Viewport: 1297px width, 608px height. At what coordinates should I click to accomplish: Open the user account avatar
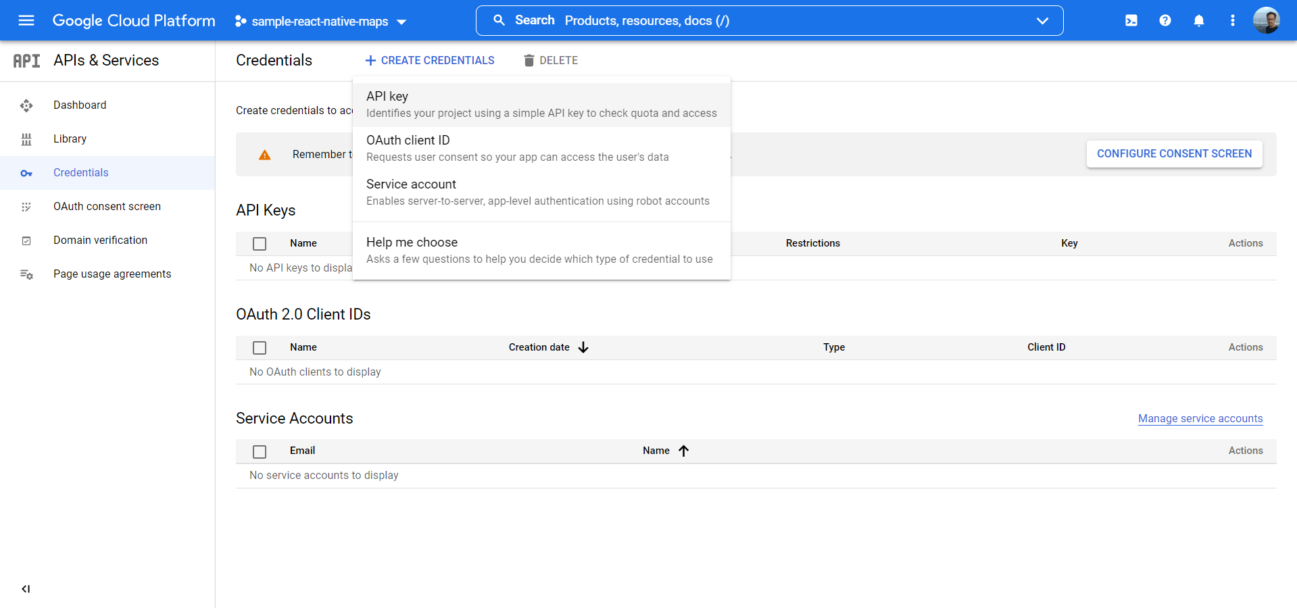coord(1266,20)
